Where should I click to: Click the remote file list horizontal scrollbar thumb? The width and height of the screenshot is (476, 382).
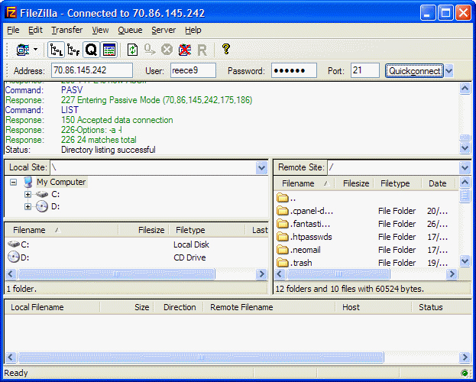coord(338,274)
